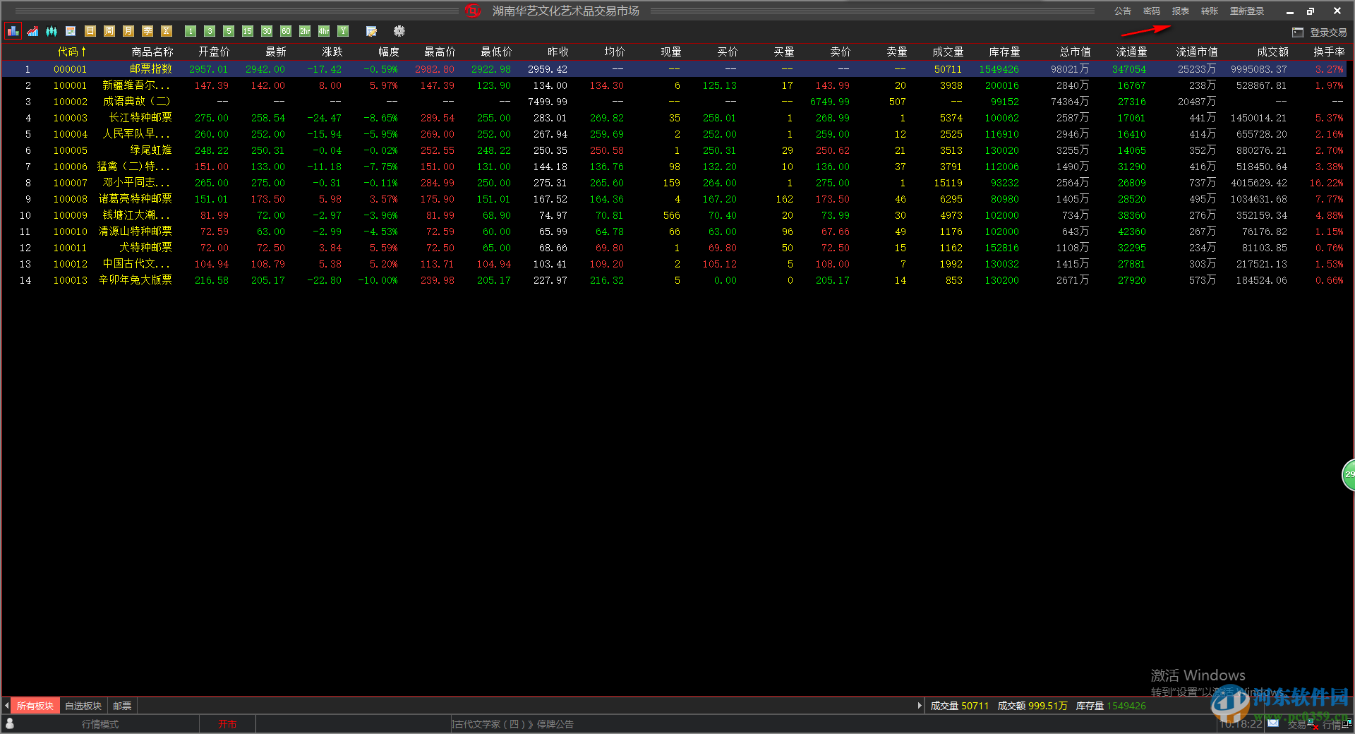Select the 30-minute period button
1355x734 pixels.
pyautogui.click(x=267, y=31)
